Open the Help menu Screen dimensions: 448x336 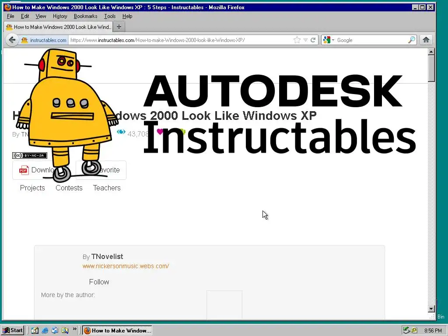click(x=127, y=16)
